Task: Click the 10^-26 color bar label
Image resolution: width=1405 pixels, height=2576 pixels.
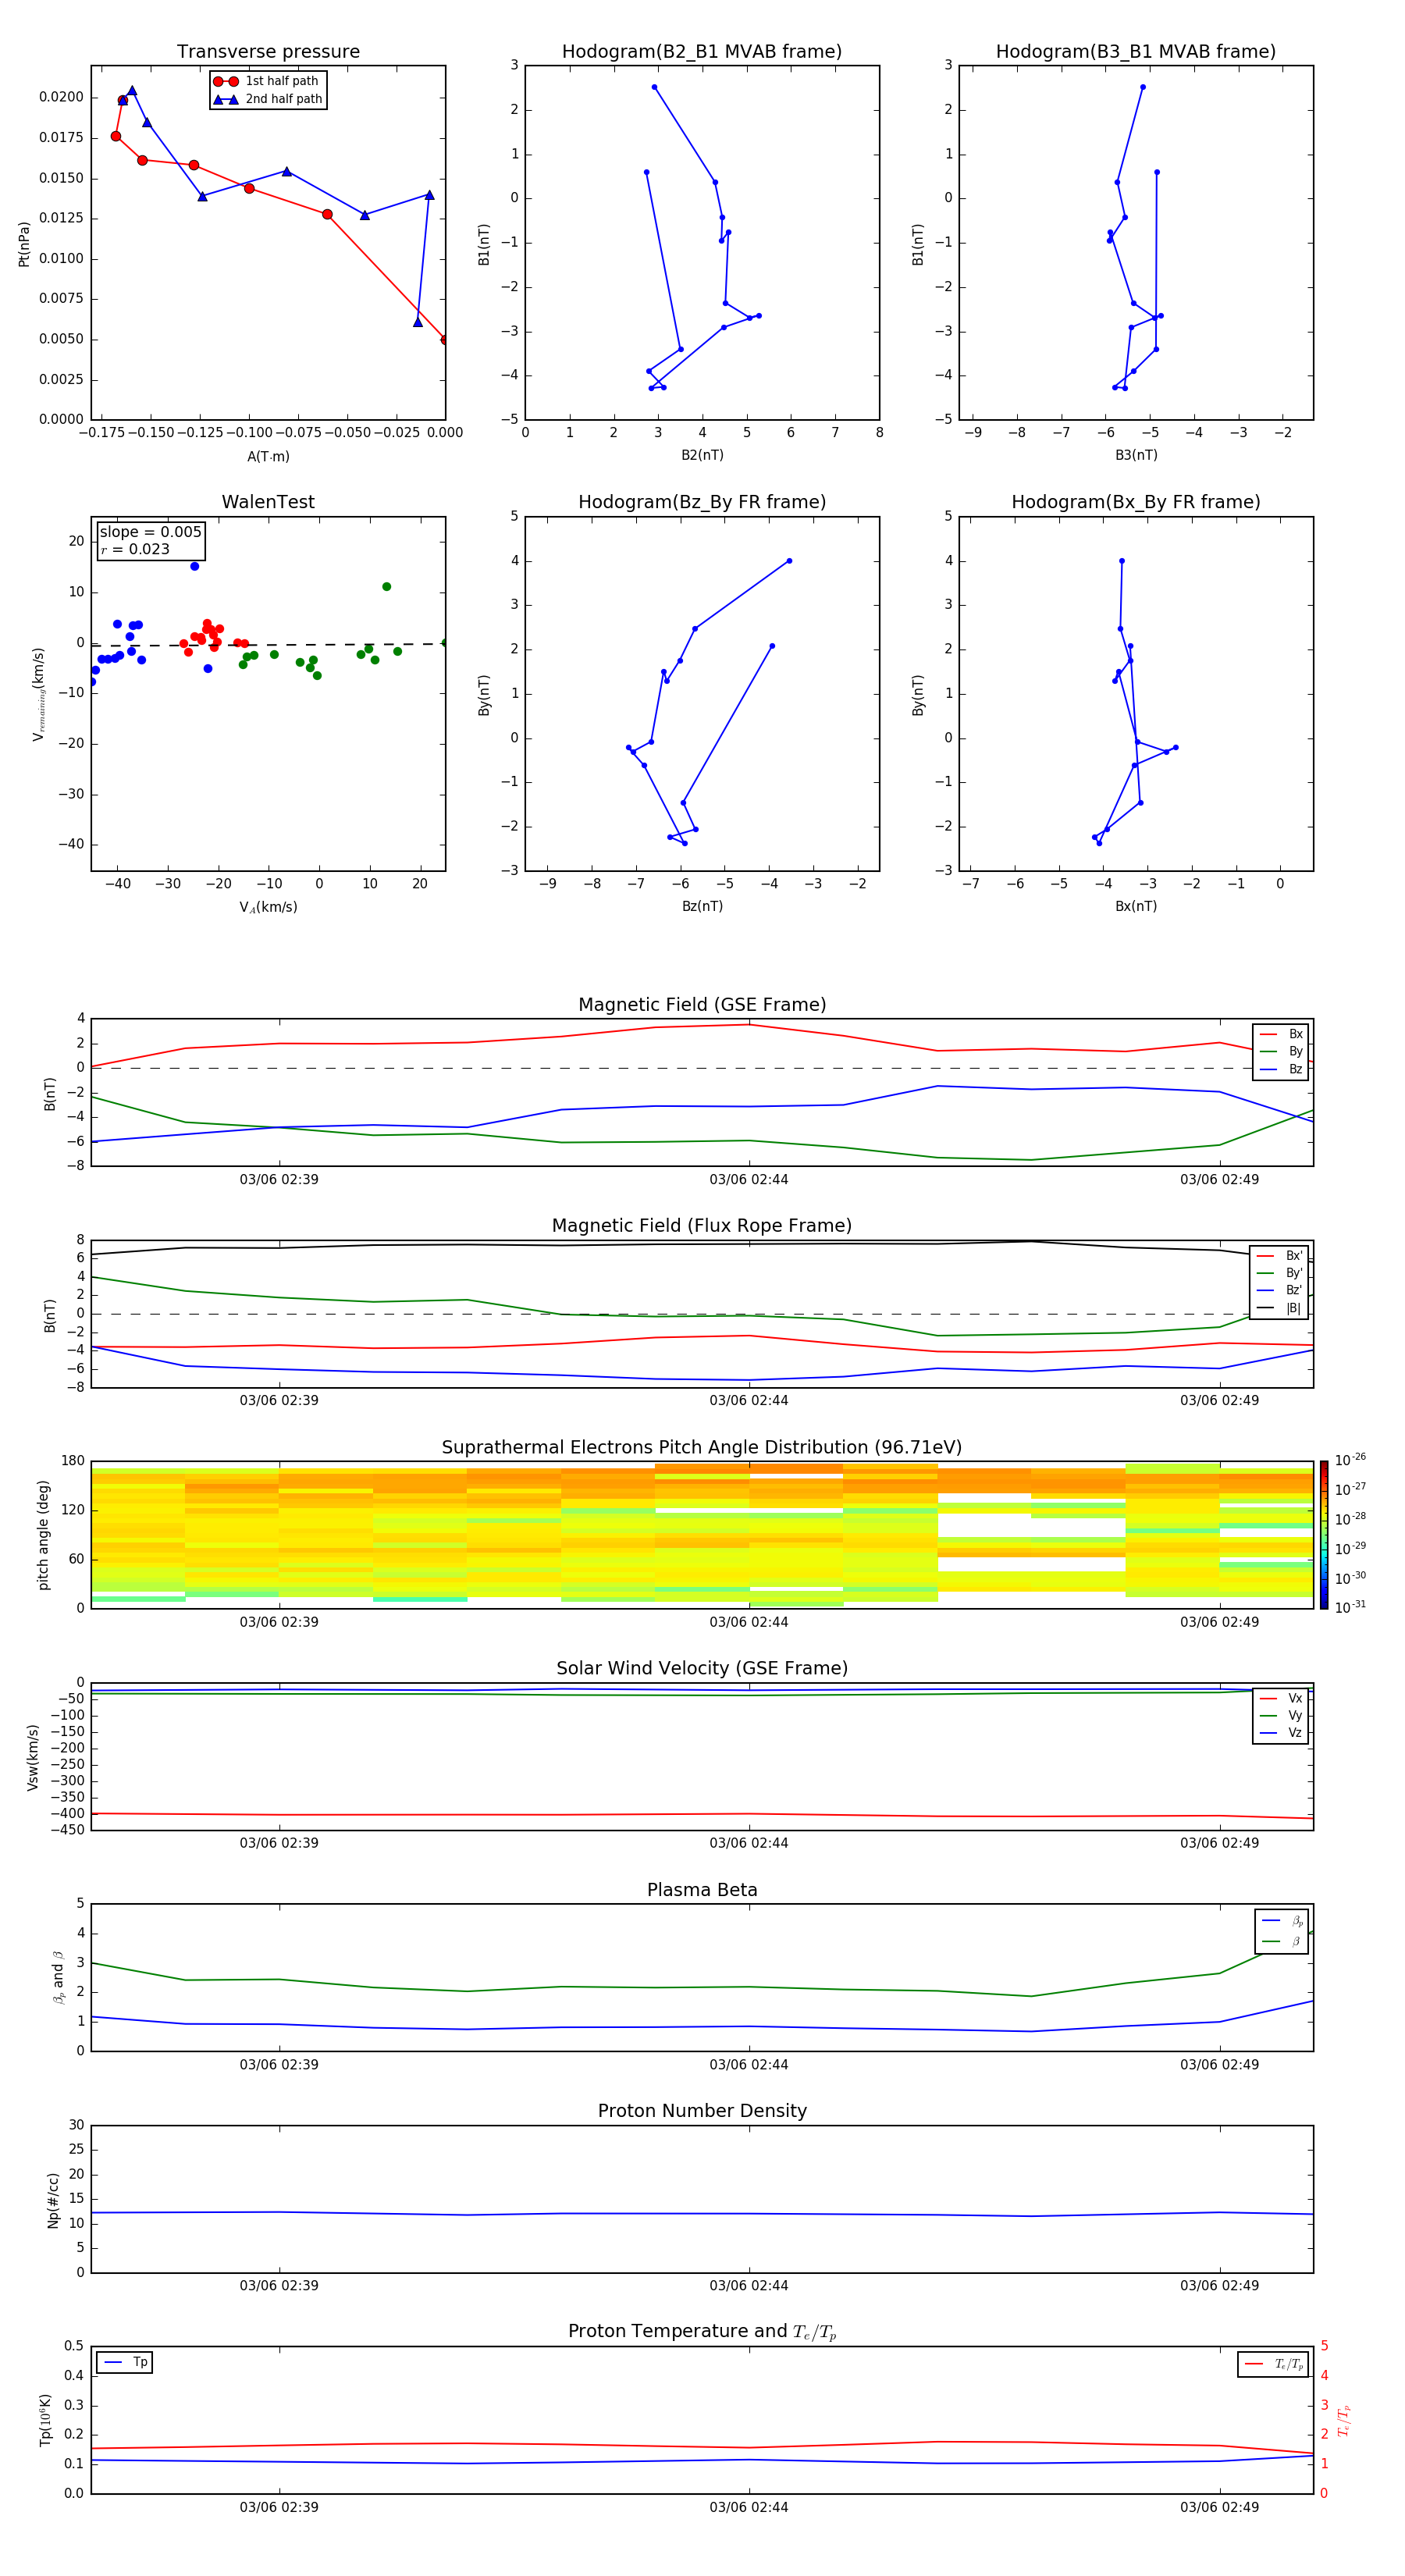Action: tap(1350, 1459)
